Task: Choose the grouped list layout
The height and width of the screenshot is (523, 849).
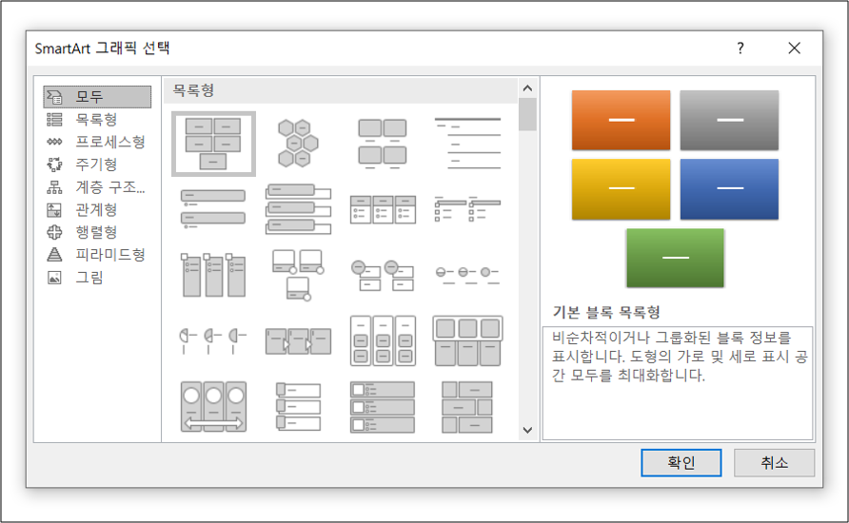Action: click(383, 341)
